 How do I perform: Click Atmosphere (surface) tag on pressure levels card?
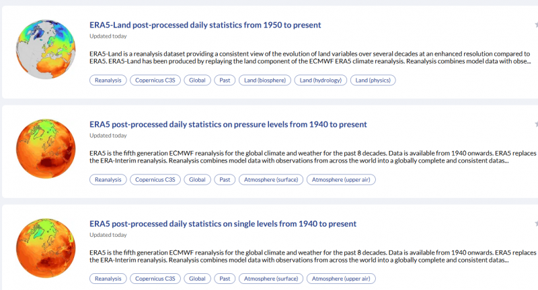tap(270, 180)
